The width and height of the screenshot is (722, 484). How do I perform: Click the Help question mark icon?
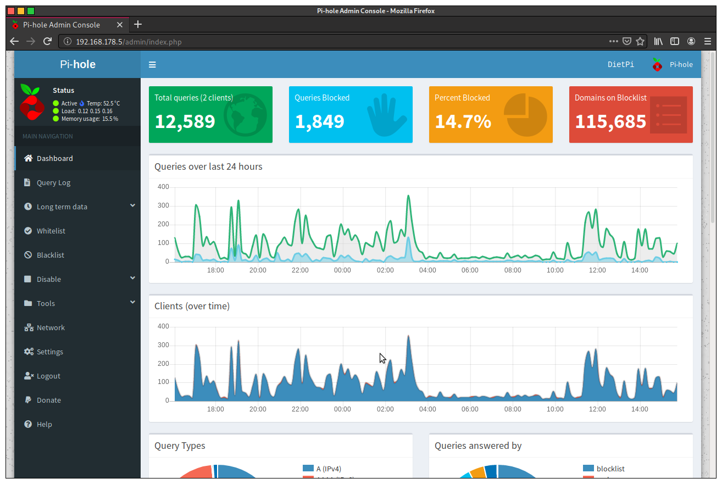[x=28, y=424]
